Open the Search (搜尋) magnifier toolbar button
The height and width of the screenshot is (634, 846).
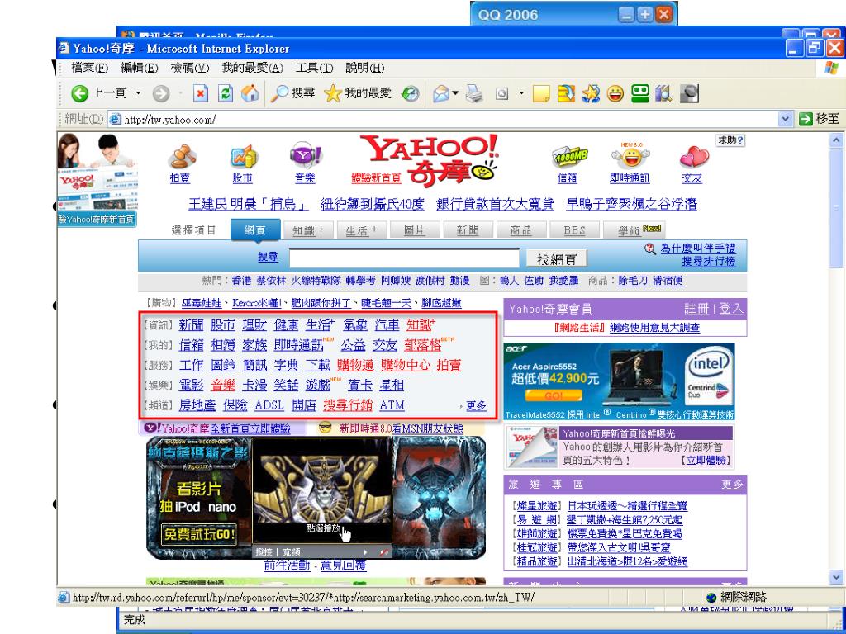tap(292, 93)
